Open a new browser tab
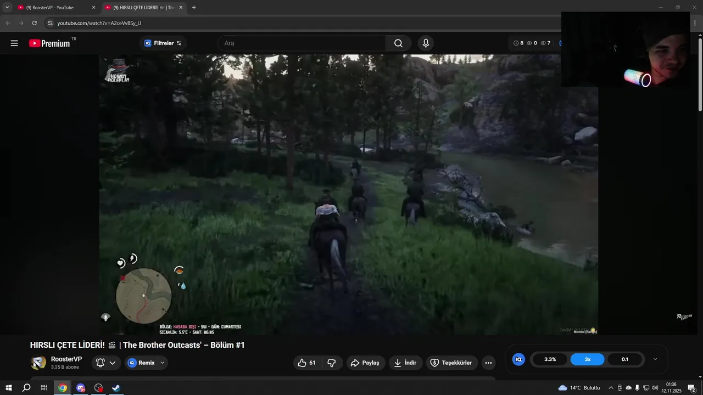Screen dimensions: 703x395 pos(194,8)
